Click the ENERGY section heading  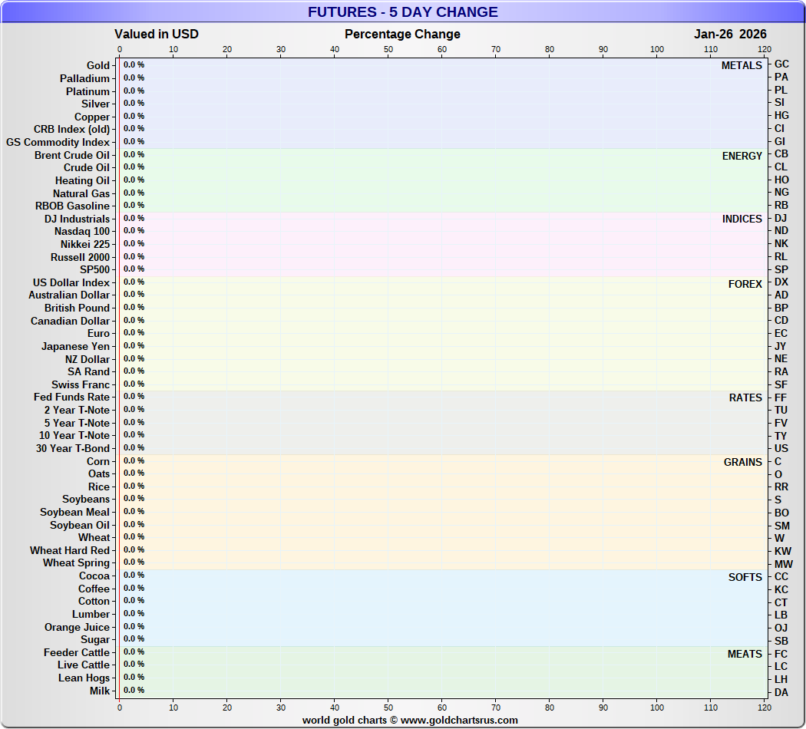point(742,156)
